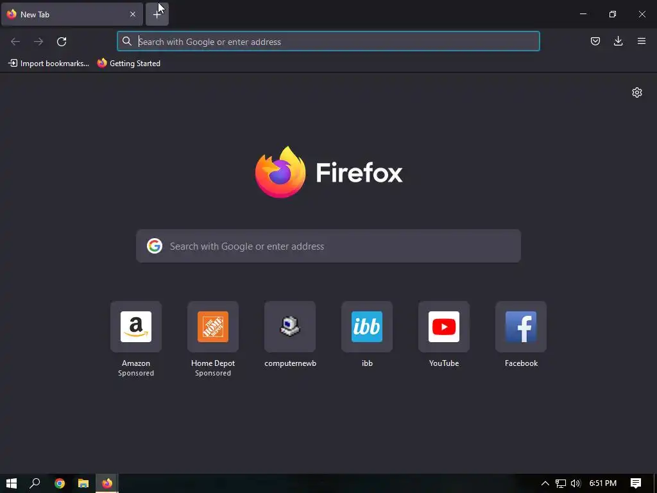Launch Chrome from the taskbar

(x=60, y=483)
